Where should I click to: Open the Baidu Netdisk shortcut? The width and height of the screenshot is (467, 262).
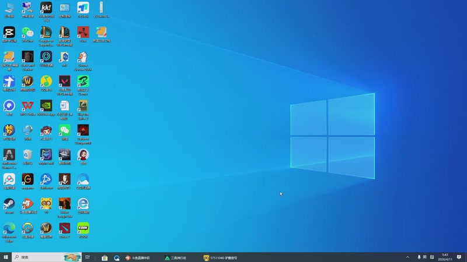tap(9, 182)
